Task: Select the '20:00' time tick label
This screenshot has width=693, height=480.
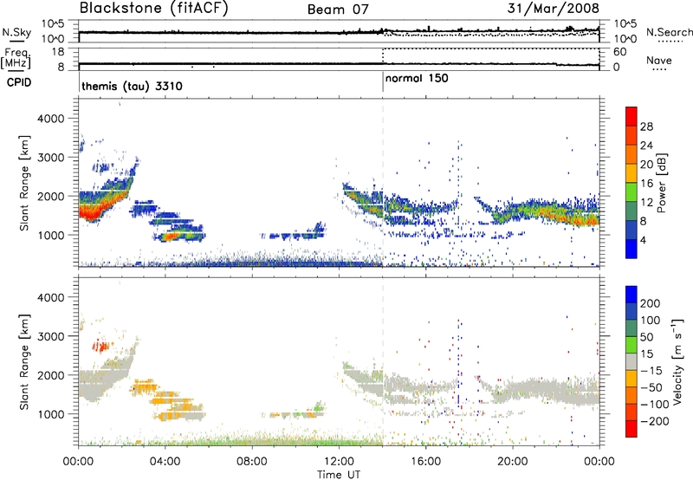Action: [x=513, y=462]
